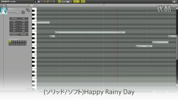The width and height of the screenshot is (178, 100).
Task: Select the higher 'u' note
Action: (160, 42)
